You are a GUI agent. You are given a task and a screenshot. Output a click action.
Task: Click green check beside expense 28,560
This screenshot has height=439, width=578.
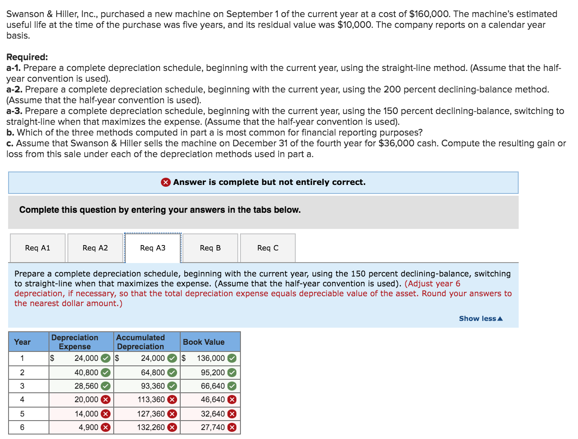(106, 386)
